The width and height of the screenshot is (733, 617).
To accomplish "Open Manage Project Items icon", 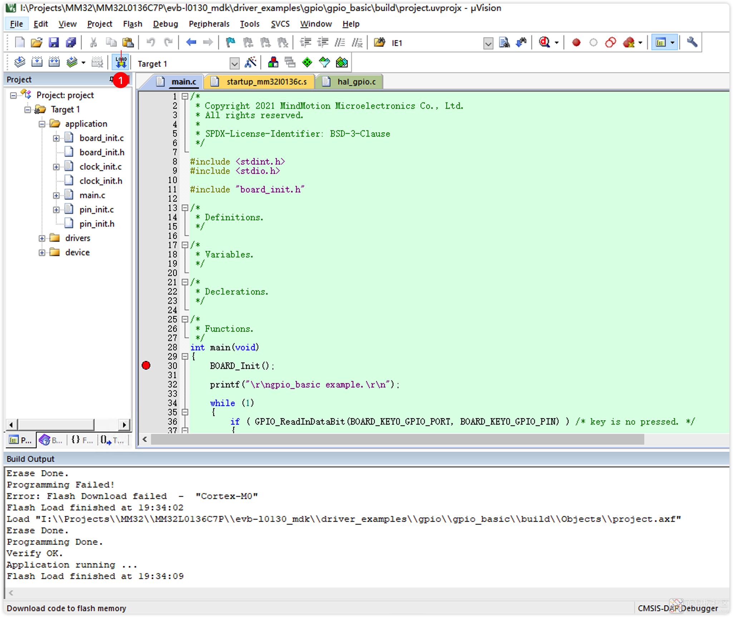I will 273,63.
